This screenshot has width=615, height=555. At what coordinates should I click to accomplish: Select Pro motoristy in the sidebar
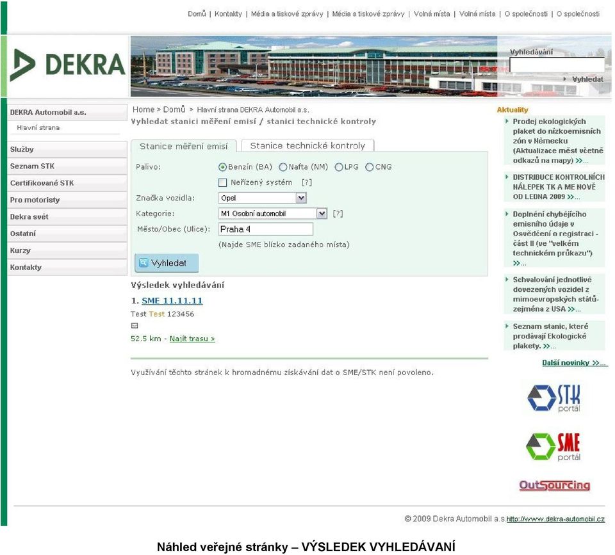67,200
